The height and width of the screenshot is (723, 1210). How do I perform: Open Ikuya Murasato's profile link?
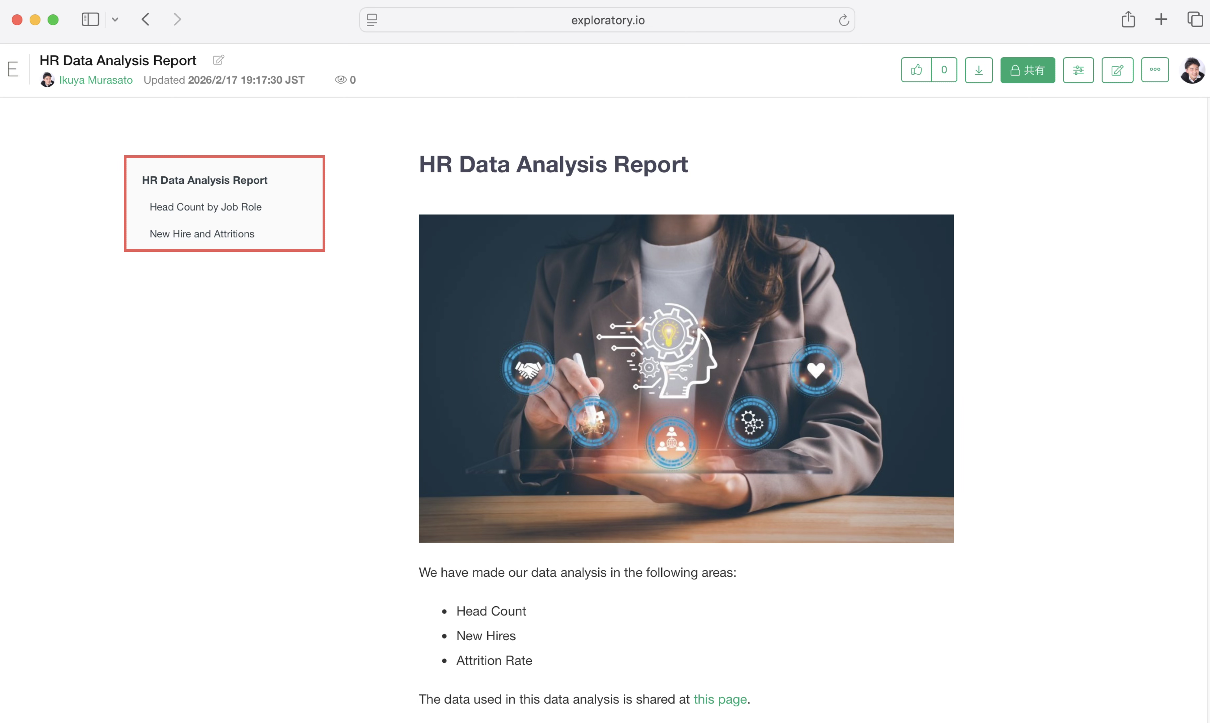[x=95, y=80]
